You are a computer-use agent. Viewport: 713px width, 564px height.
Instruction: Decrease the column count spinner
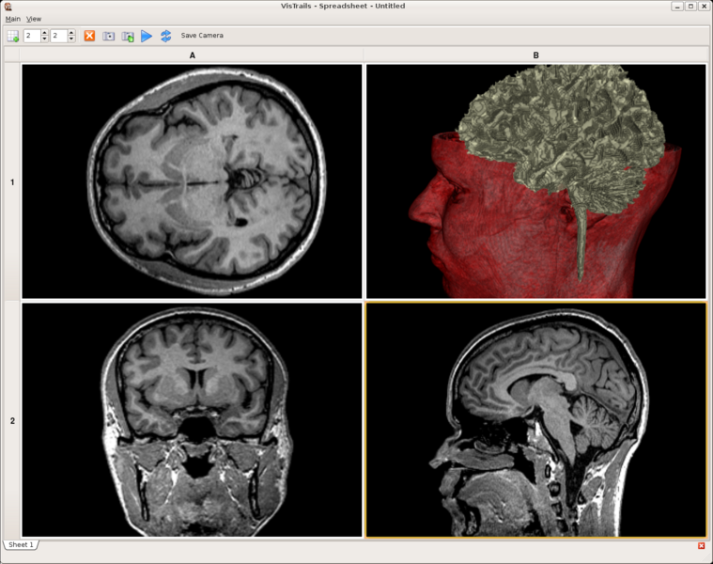tap(71, 39)
